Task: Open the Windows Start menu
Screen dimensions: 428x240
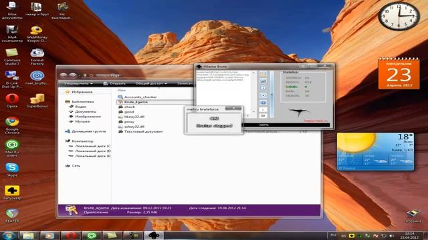Action: tap(9, 235)
